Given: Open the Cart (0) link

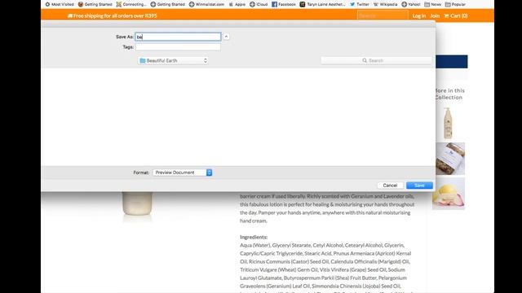Looking at the screenshot, I should tap(456, 15).
